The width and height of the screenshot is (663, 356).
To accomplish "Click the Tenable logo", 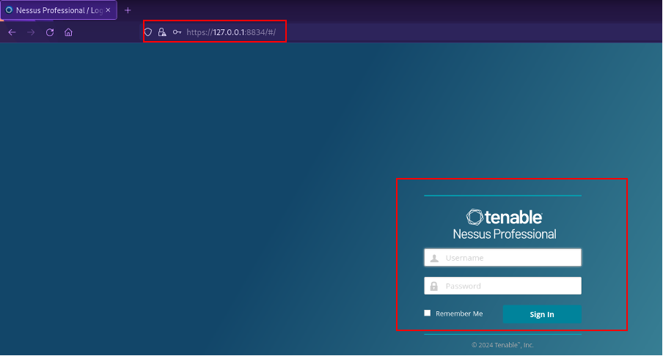I will (x=505, y=217).
